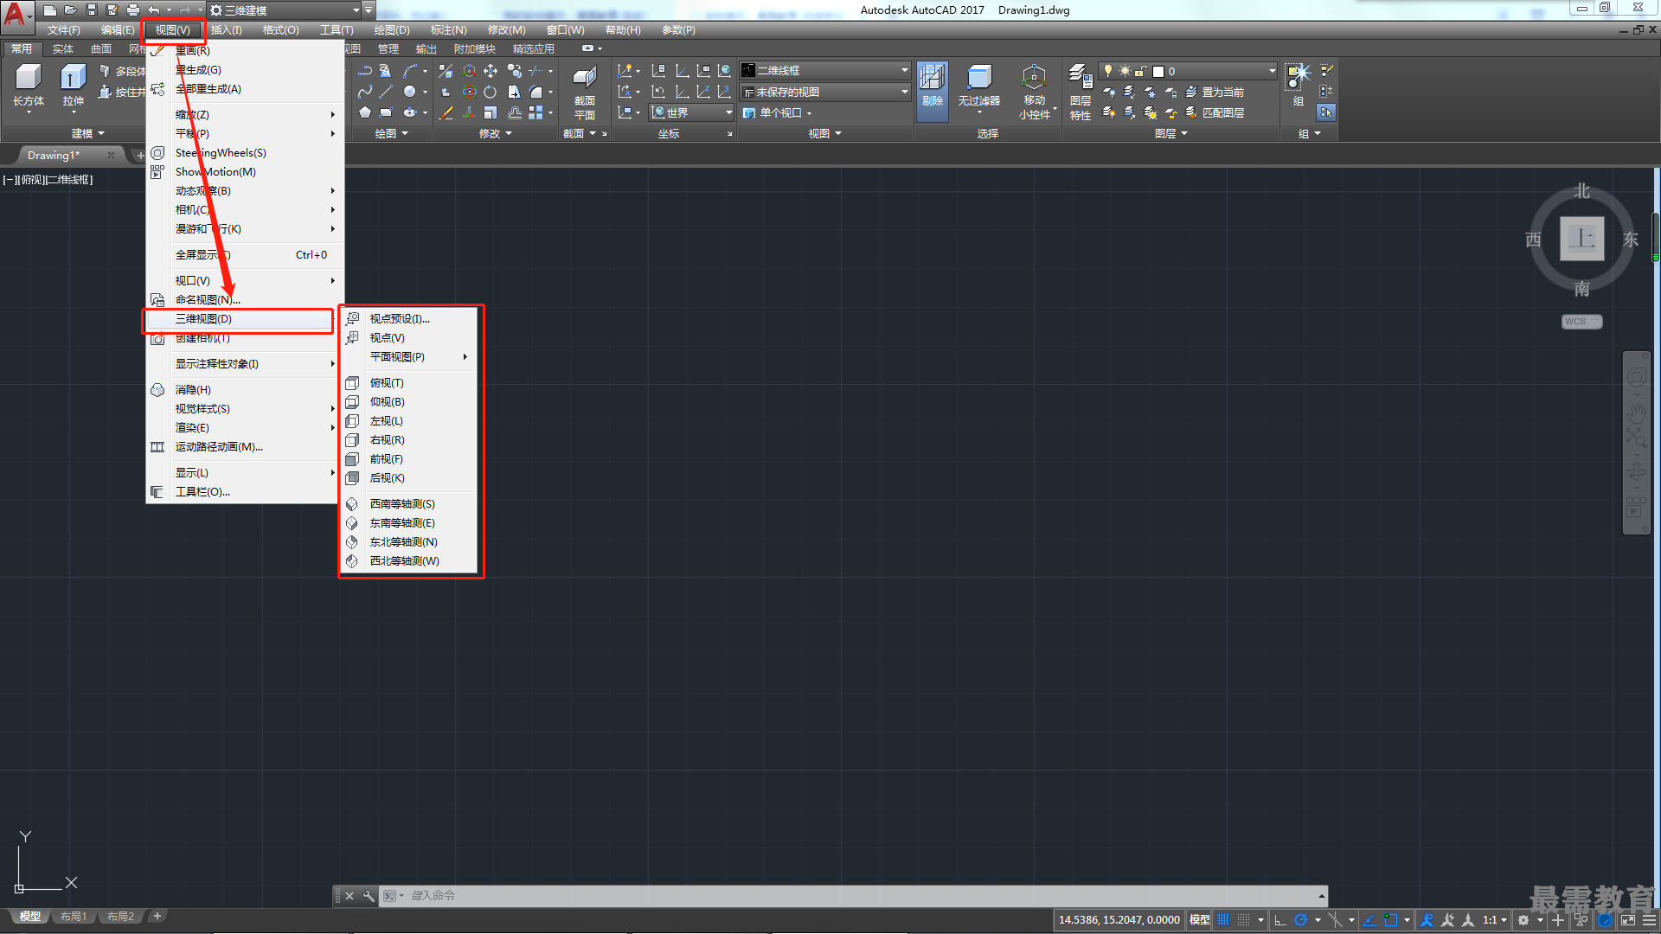Screen dimensions: 1661x934
Task: Choose 俯视(T) top view
Action: point(410,382)
